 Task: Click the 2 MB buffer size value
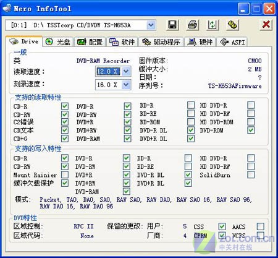(x=255, y=69)
